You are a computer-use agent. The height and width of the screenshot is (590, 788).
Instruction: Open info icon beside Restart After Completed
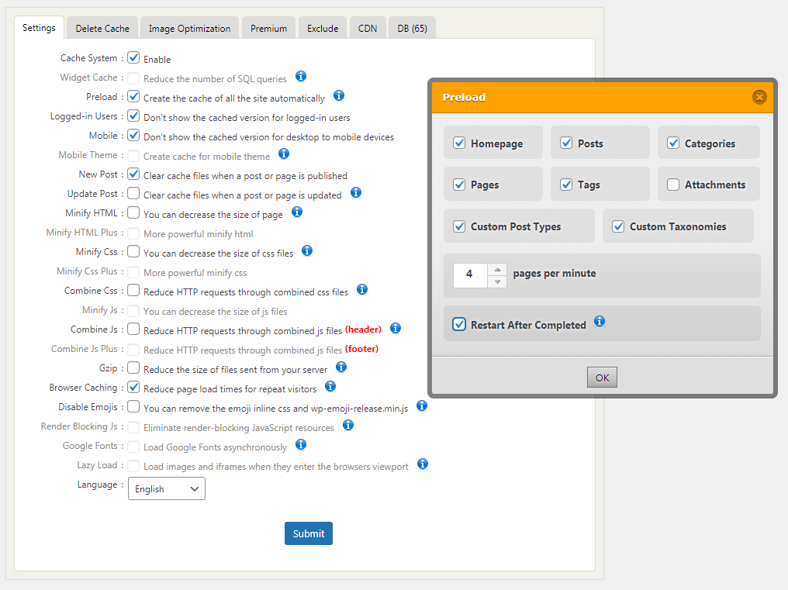(x=599, y=321)
